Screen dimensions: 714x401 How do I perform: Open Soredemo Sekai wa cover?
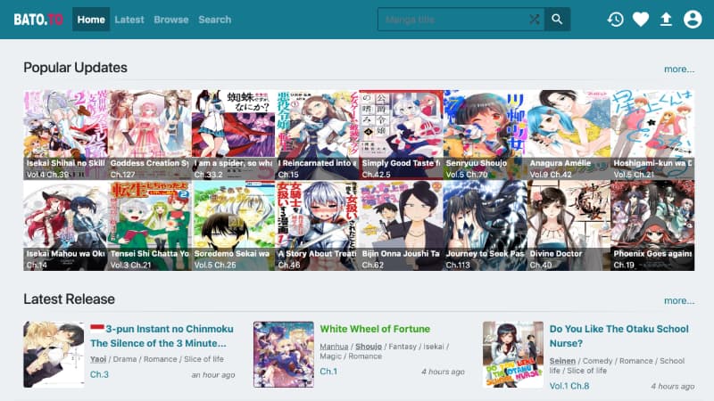click(x=233, y=225)
